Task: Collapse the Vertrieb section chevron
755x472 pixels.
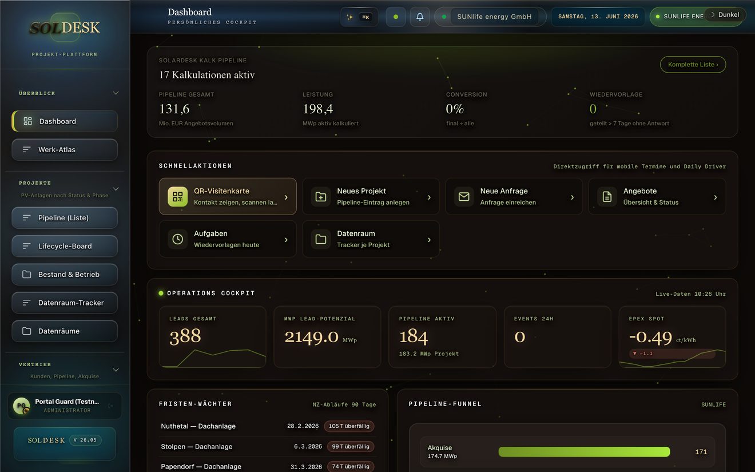Action: coord(116,370)
